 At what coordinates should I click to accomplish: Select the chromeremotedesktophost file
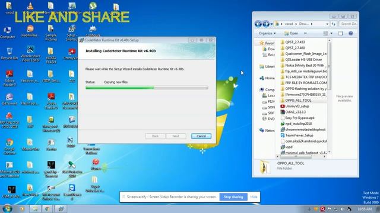(x=303, y=130)
